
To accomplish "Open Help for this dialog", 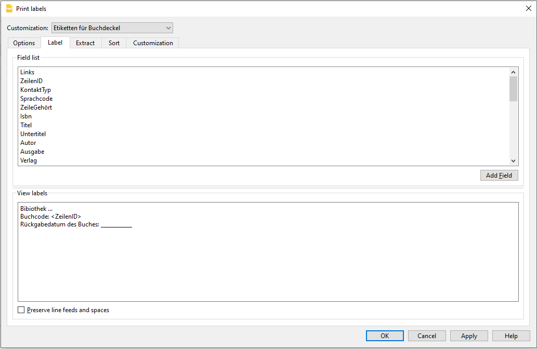I will pos(511,336).
